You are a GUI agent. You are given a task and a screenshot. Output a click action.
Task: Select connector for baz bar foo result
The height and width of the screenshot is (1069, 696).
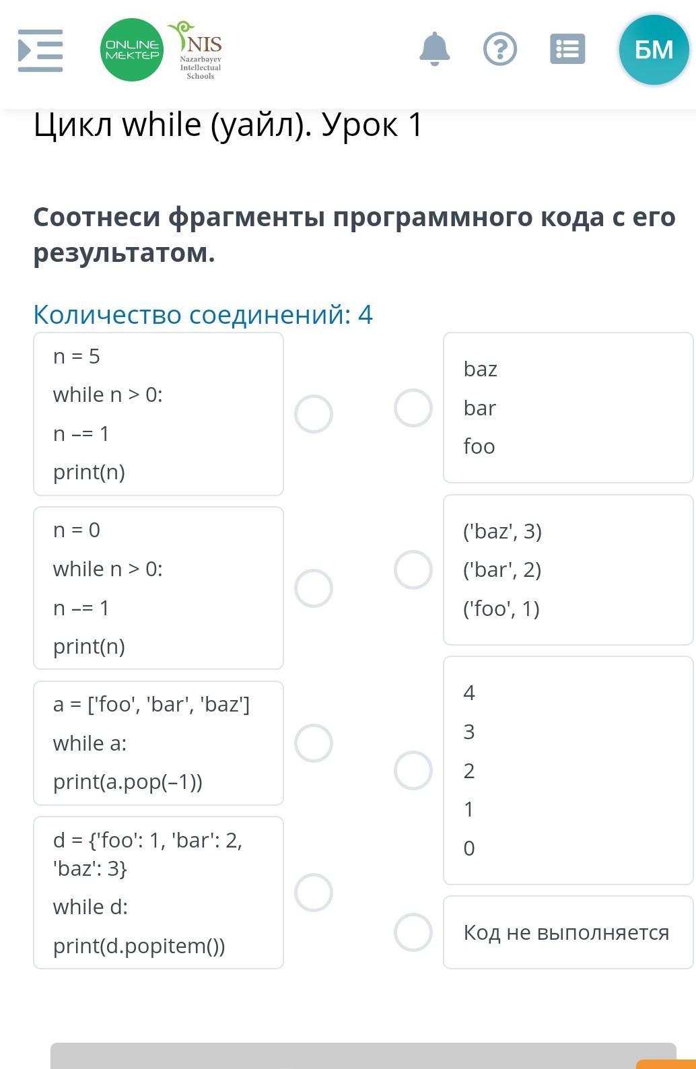(413, 408)
